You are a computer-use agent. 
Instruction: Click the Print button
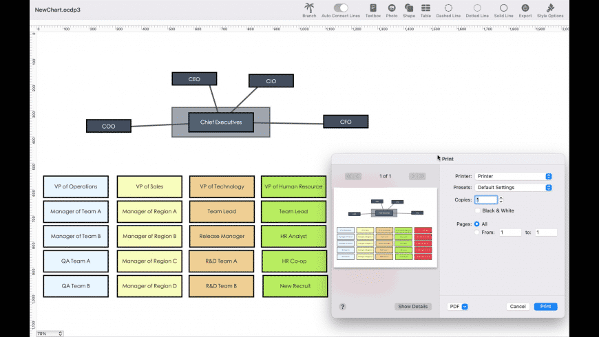[545, 307]
